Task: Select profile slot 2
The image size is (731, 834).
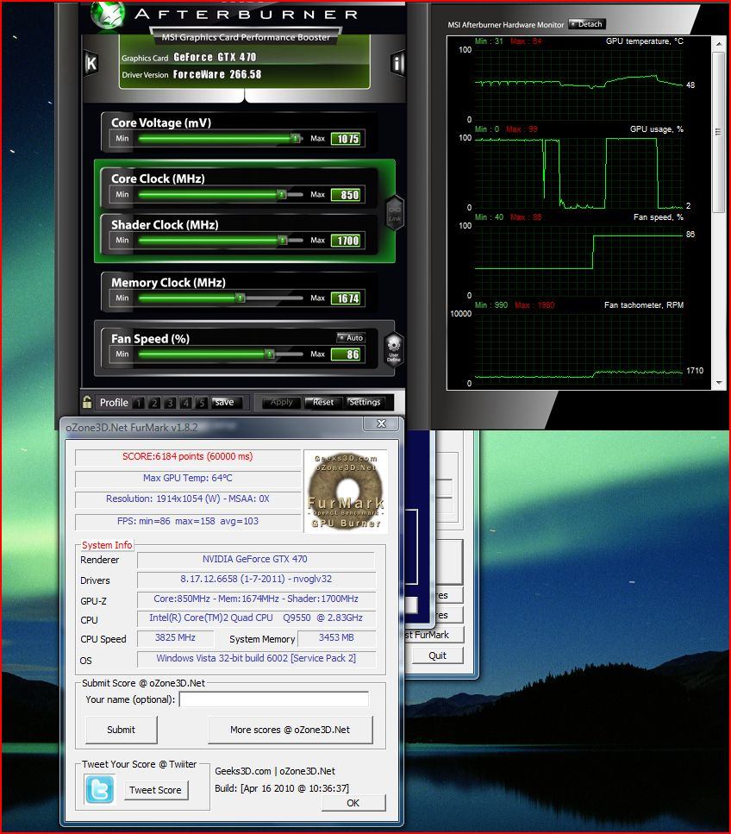Action: pyautogui.click(x=154, y=403)
